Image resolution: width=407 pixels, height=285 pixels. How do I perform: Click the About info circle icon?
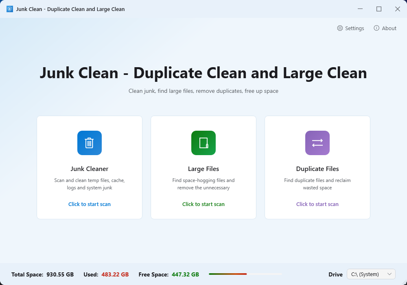point(376,28)
